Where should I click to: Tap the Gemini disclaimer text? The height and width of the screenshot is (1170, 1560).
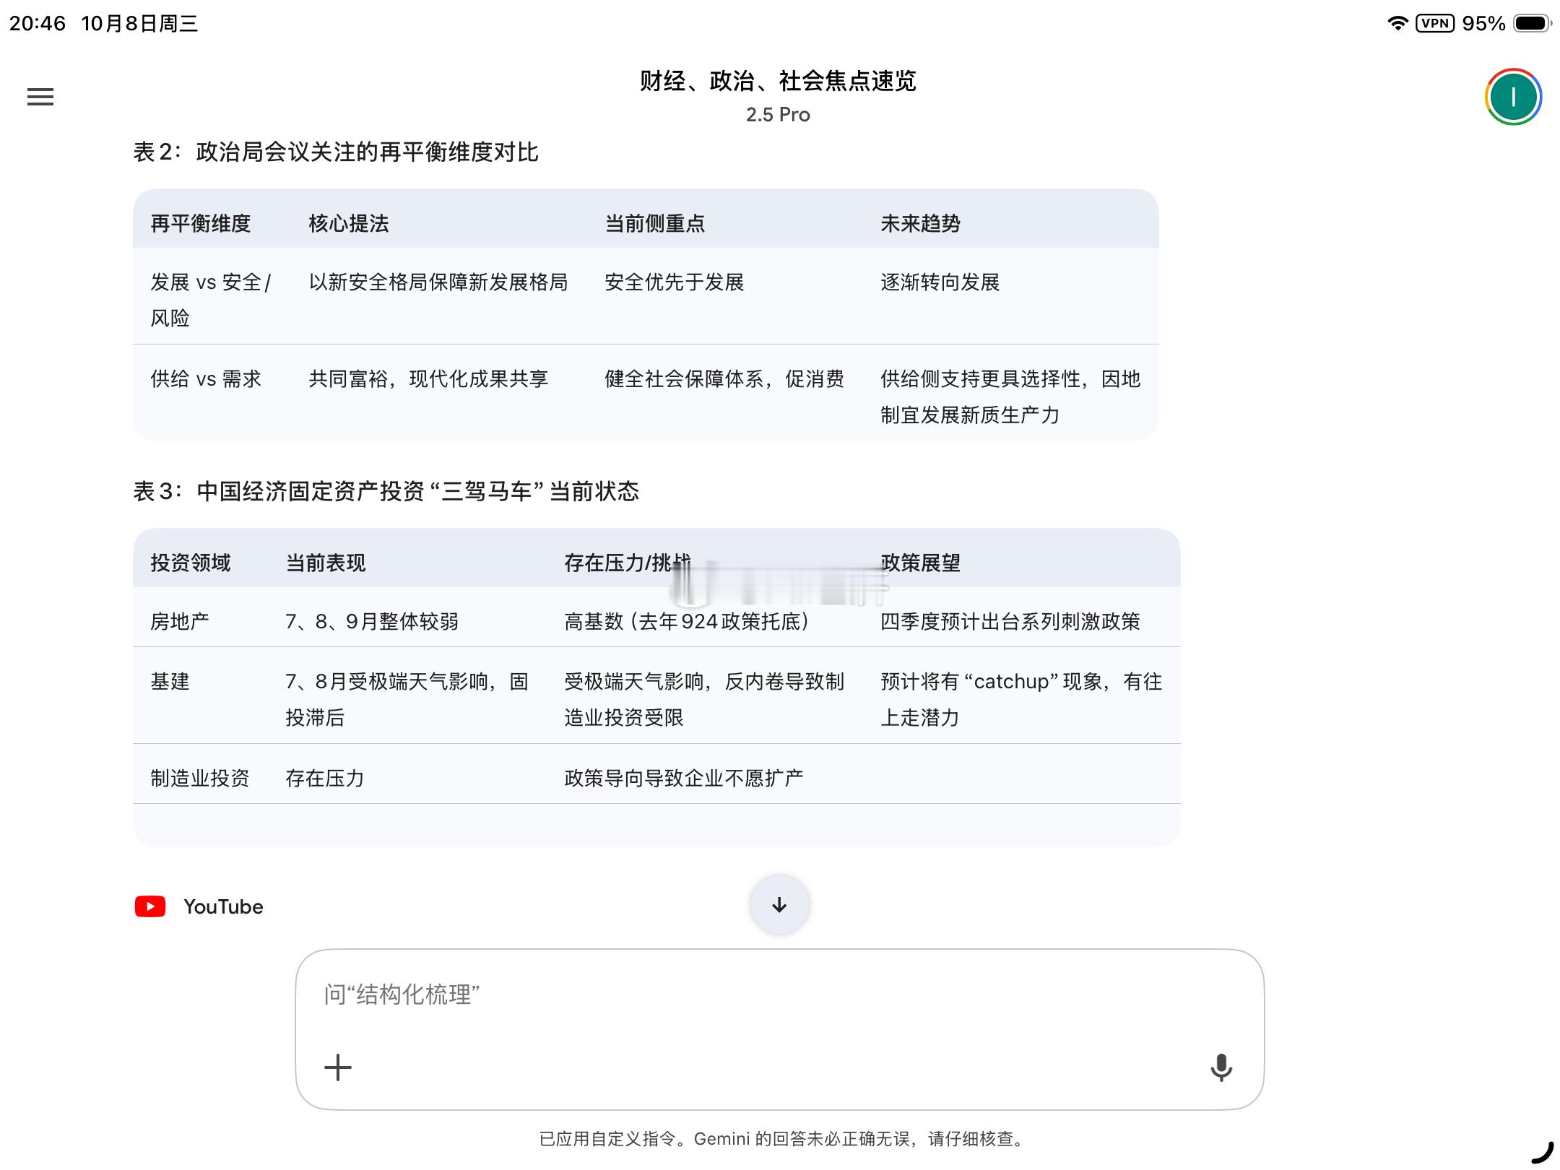(x=781, y=1139)
